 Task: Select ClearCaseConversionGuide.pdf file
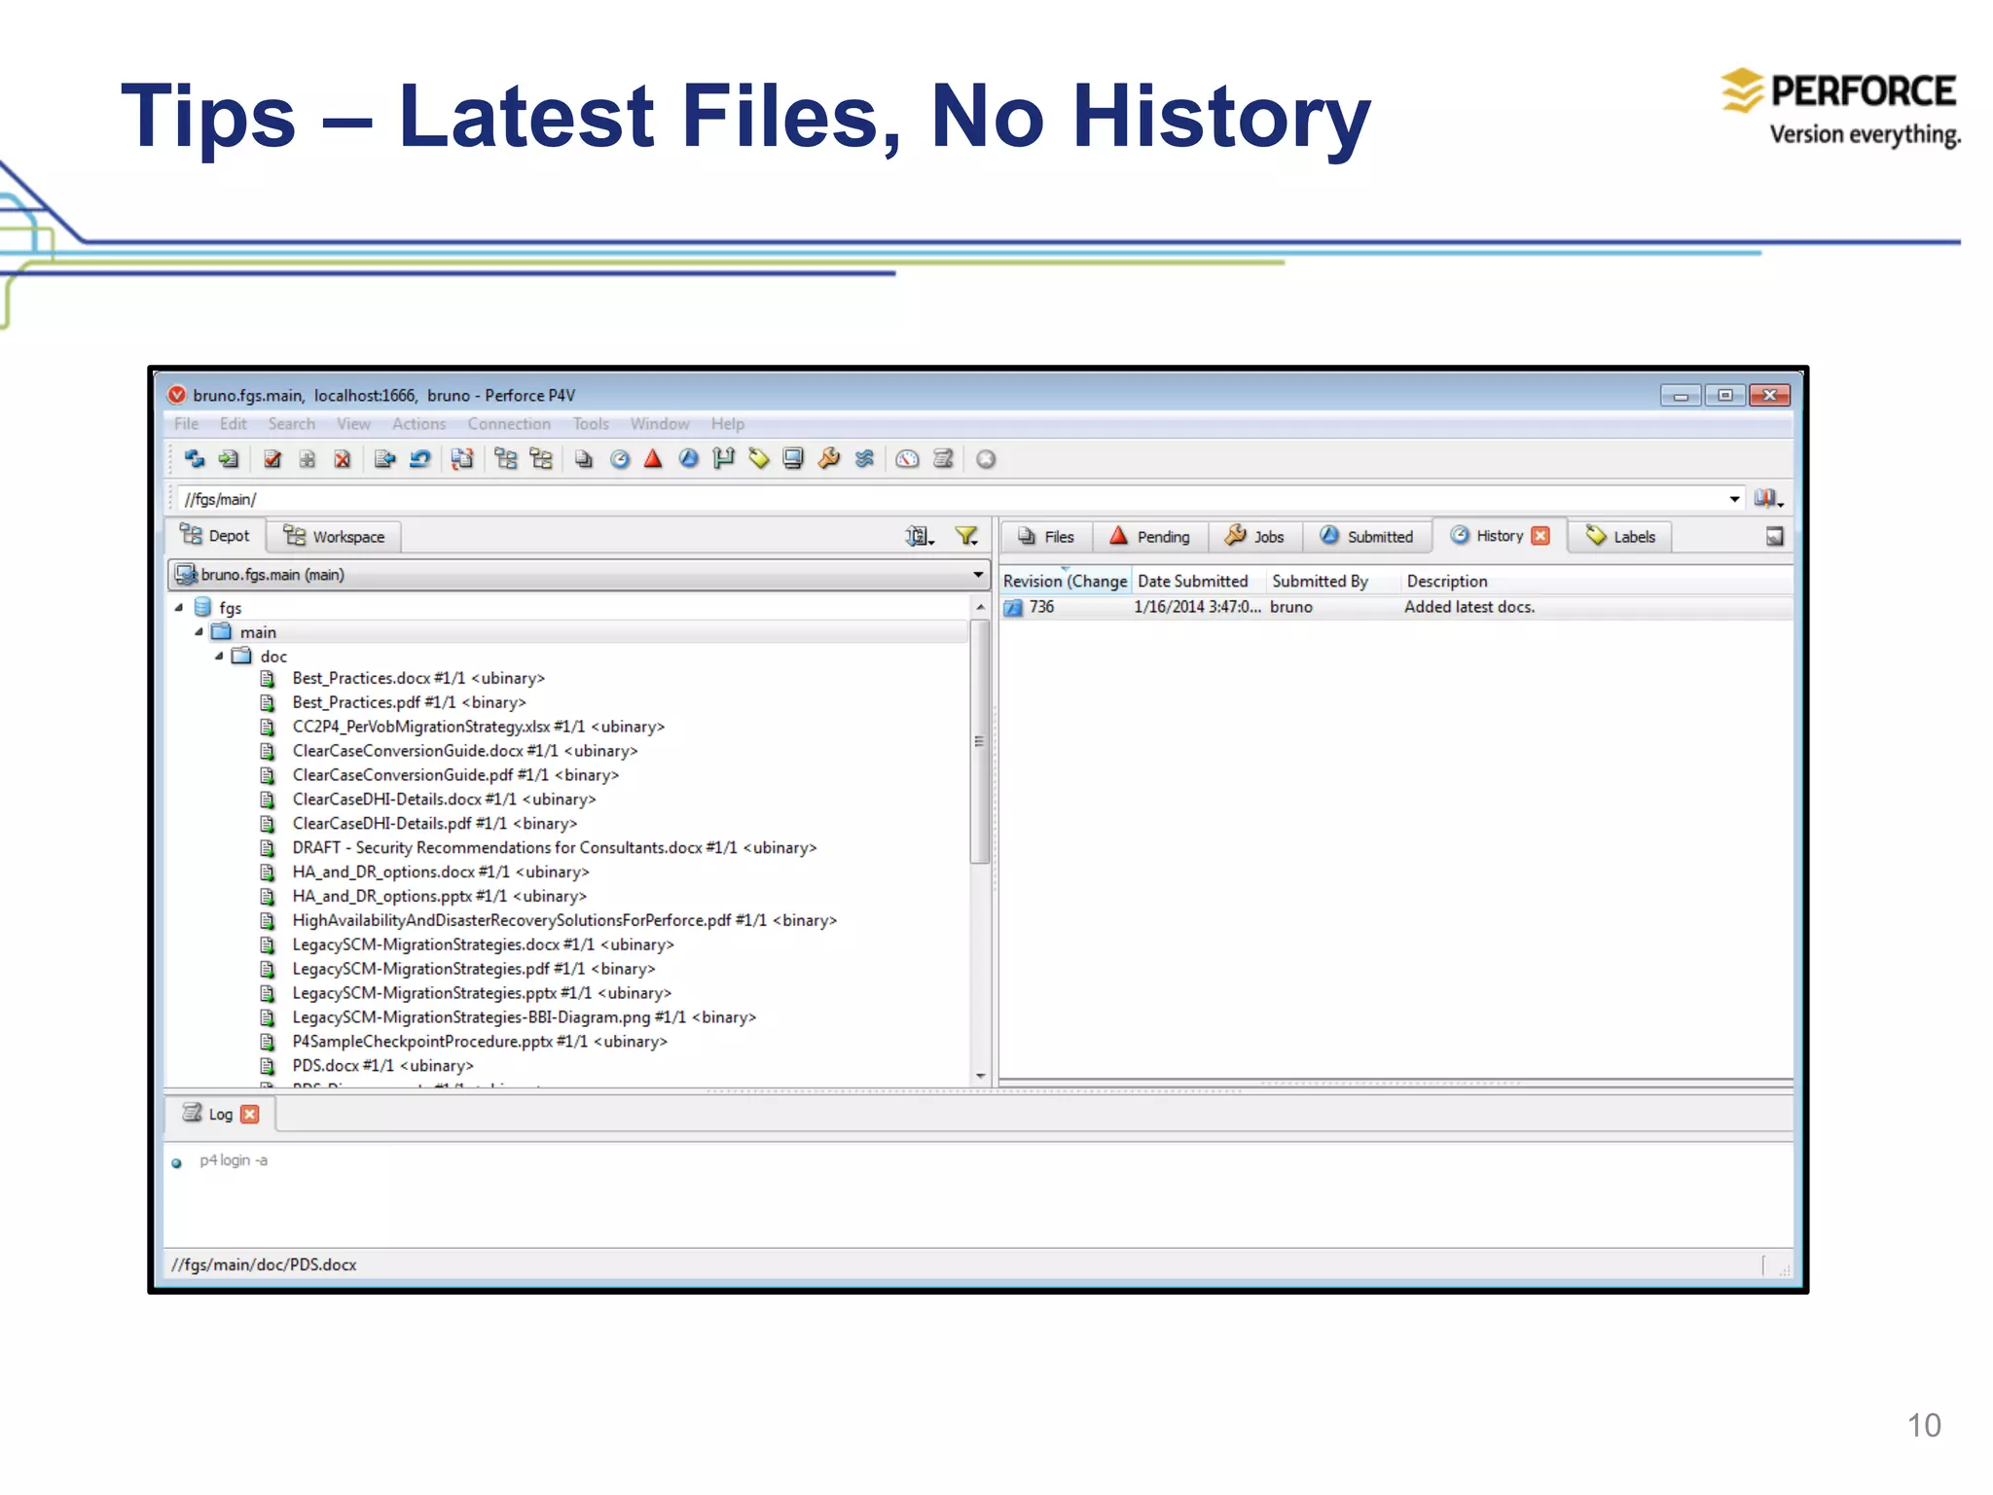point(455,775)
